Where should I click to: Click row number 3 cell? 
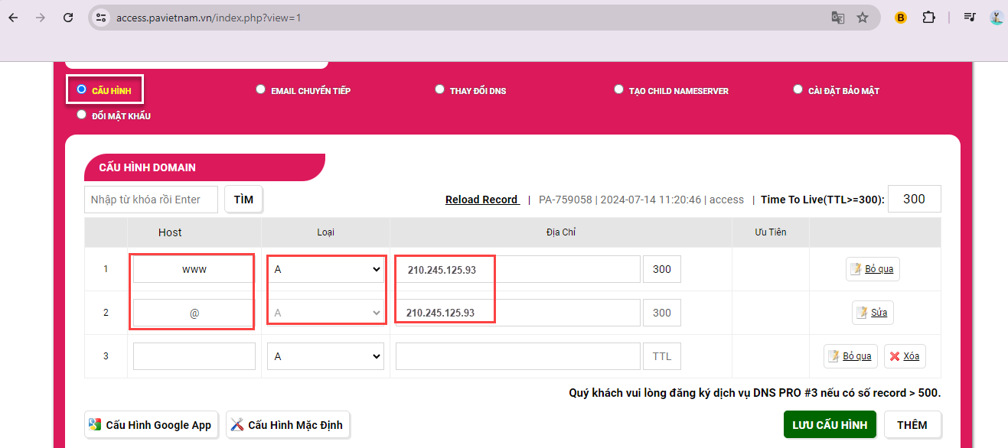point(106,356)
